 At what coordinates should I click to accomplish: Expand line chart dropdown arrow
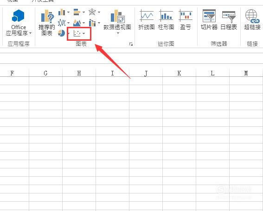[x=68, y=23]
